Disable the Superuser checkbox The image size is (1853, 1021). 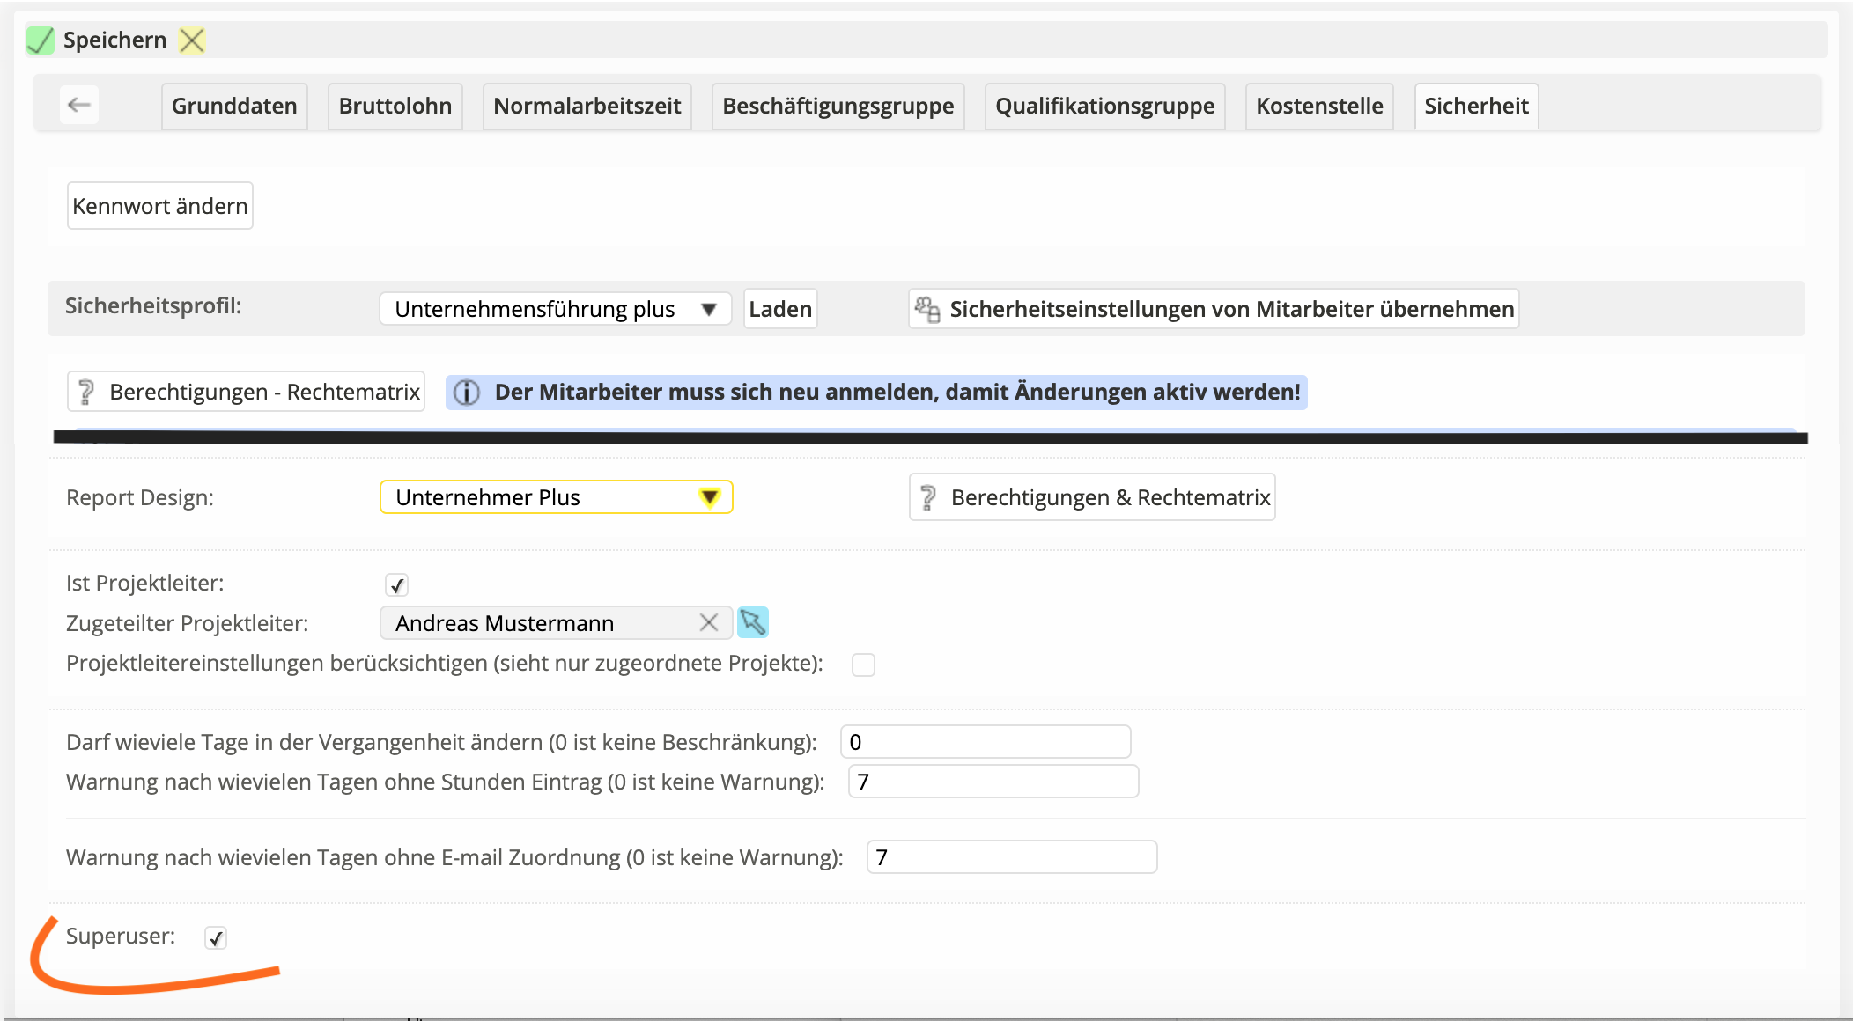(215, 938)
